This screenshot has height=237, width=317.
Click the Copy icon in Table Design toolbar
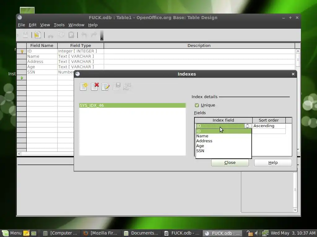pos(61,35)
